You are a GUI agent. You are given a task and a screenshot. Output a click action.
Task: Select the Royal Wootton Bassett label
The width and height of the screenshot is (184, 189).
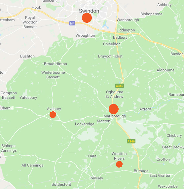30,22
